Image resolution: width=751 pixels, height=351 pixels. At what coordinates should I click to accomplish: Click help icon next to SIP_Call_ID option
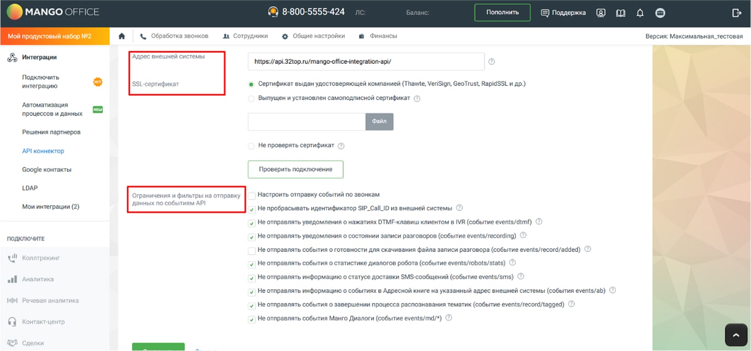point(459,208)
